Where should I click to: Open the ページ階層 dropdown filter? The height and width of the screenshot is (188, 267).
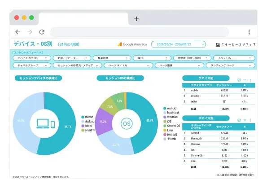point(179,66)
